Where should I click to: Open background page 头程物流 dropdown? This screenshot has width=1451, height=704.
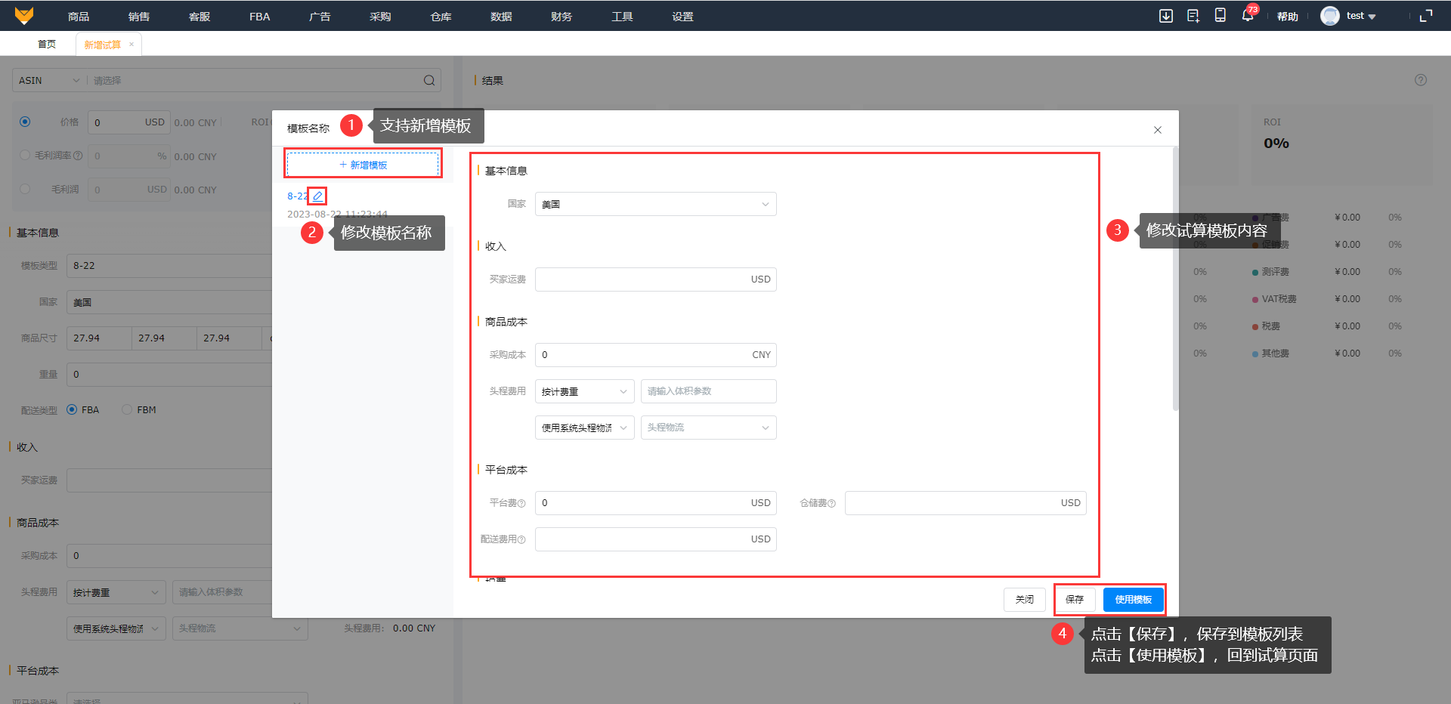click(x=240, y=628)
